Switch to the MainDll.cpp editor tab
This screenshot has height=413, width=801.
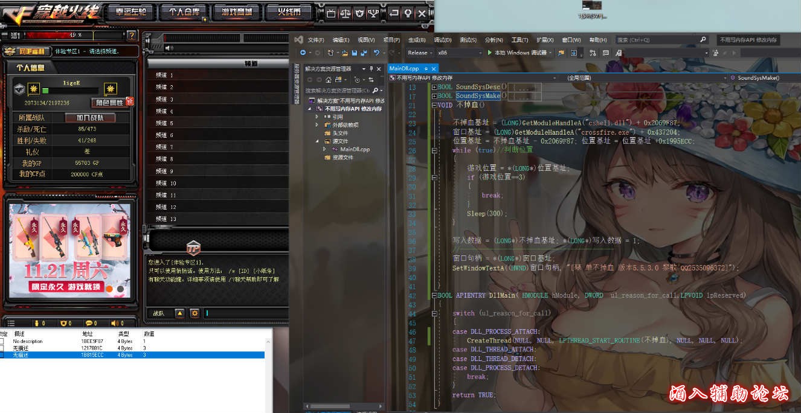click(404, 69)
